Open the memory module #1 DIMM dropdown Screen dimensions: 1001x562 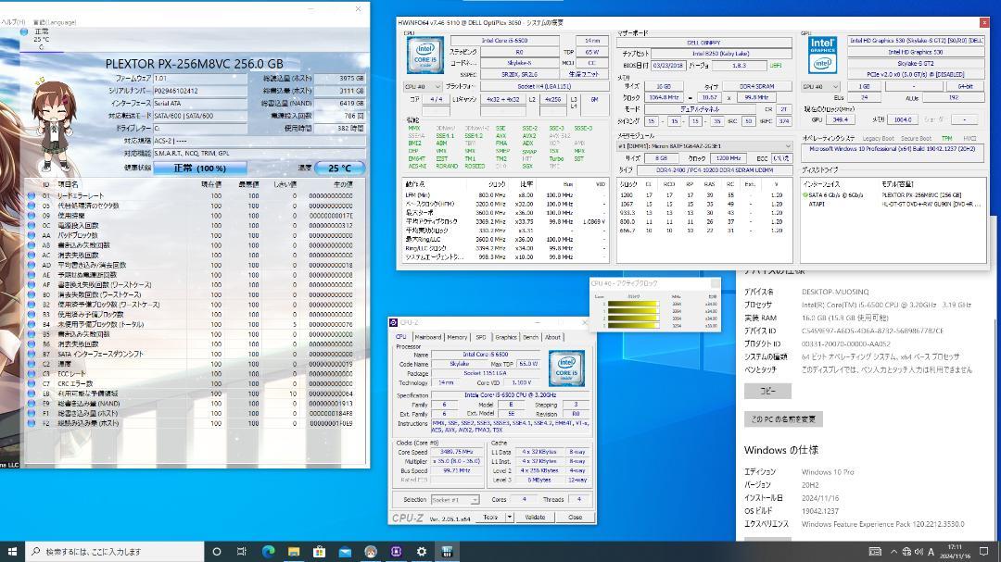[x=704, y=146]
